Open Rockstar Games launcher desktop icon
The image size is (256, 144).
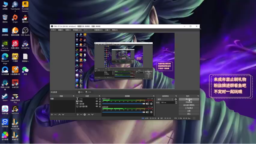(x=25, y=6)
